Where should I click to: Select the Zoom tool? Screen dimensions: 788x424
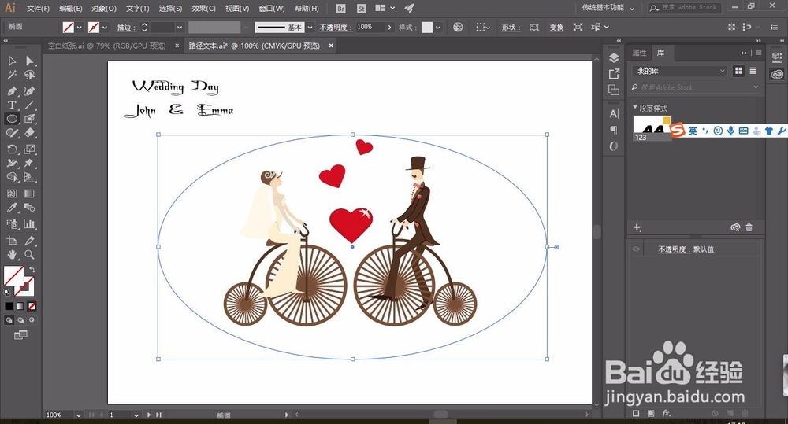[x=30, y=255]
